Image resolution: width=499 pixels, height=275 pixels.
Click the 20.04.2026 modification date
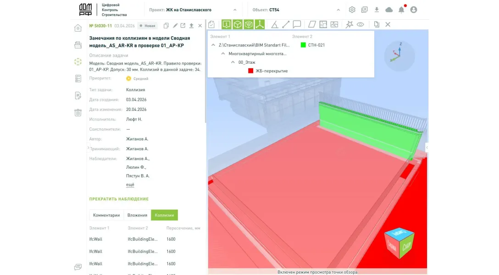coord(136,110)
